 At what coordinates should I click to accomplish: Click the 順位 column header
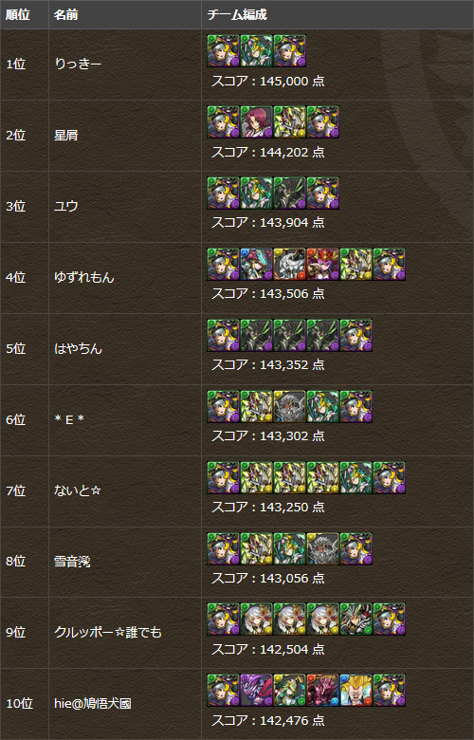pyautogui.click(x=18, y=15)
